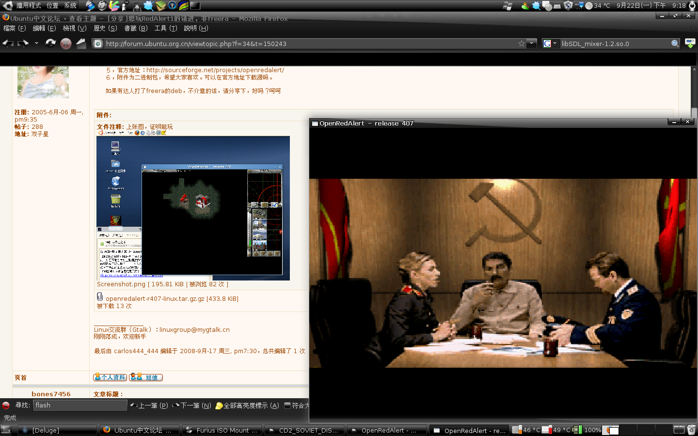Screen dimensions: 698x436
Task: Launch the striped-flag panel launcher
Action: tap(184, 6)
